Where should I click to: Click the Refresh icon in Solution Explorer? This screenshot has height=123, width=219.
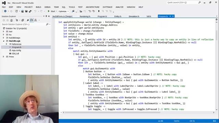17,20
